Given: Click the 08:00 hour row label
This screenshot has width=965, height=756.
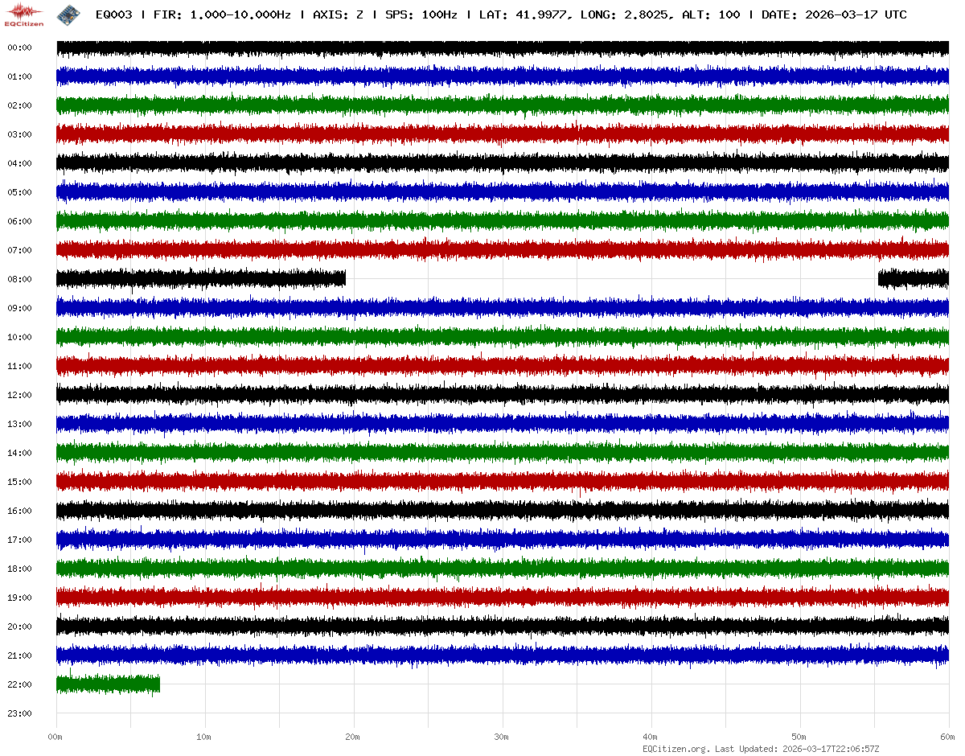Looking at the screenshot, I should click(19, 279).
